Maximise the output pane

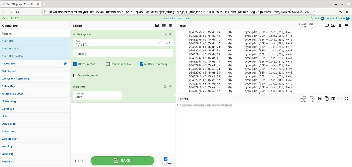[347, 98]
